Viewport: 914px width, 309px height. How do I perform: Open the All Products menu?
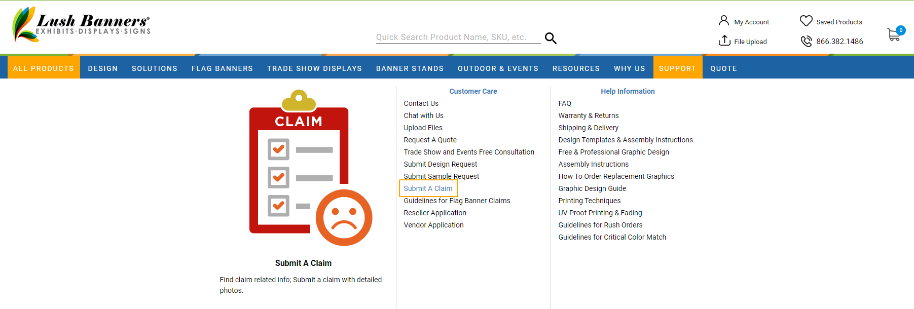pos(44,68)
